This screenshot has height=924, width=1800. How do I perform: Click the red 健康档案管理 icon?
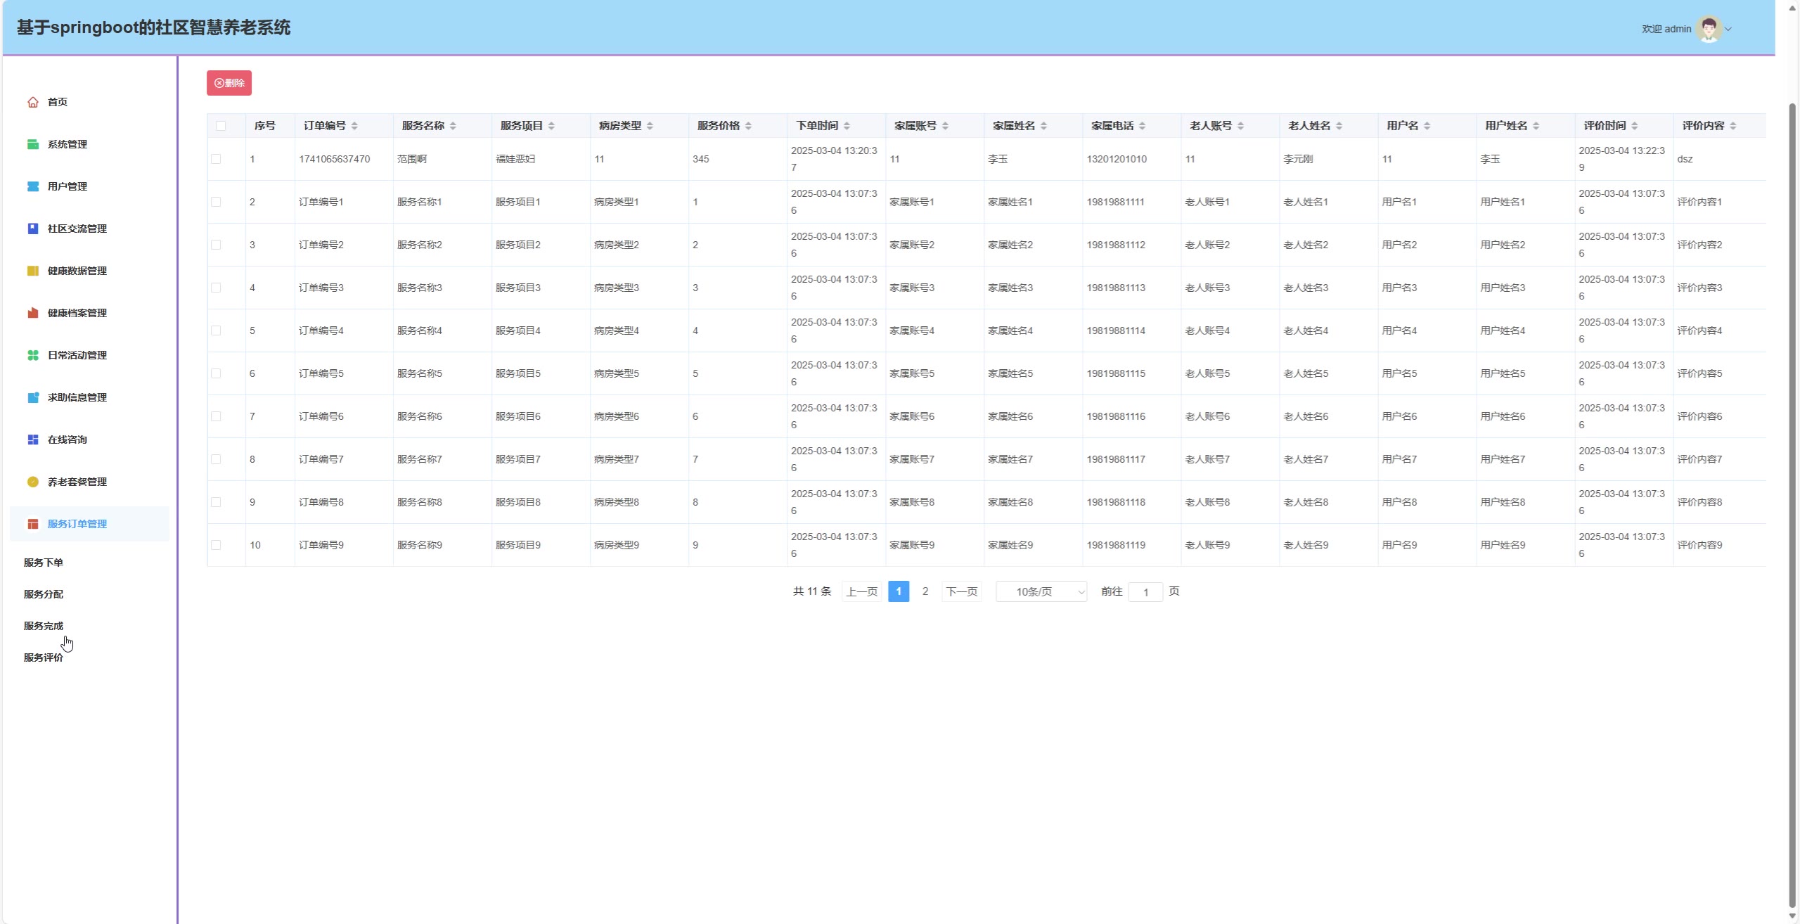tap(33, 313)
